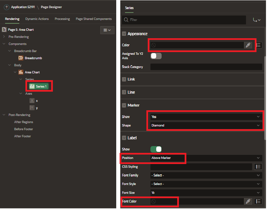Viewport: 267px width, 209px height.
Task: Collapse the Appearance section
Action: coord(124,34)
